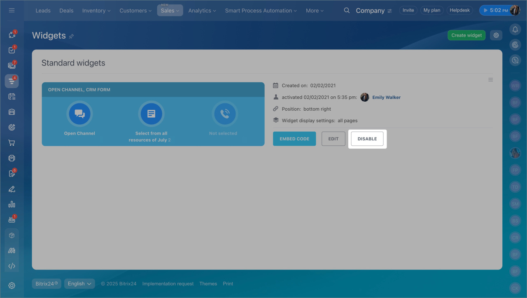Image resolution: width=527 pixels, height=298 pixels.
Task: Click the Create widget button
Action: 466,35
